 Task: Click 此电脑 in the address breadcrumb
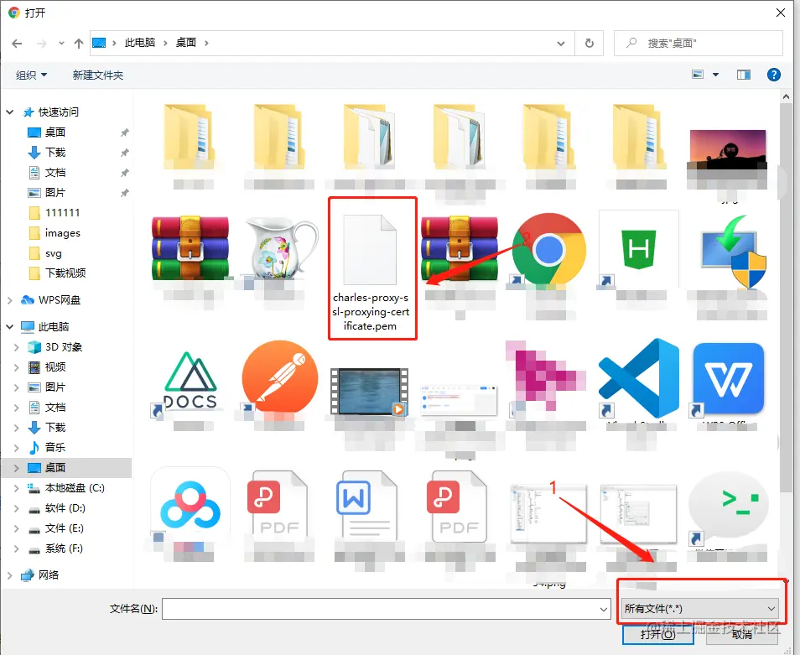coord(140,43)
